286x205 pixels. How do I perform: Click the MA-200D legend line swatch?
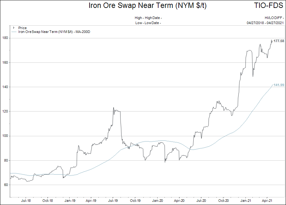[14, 32]
